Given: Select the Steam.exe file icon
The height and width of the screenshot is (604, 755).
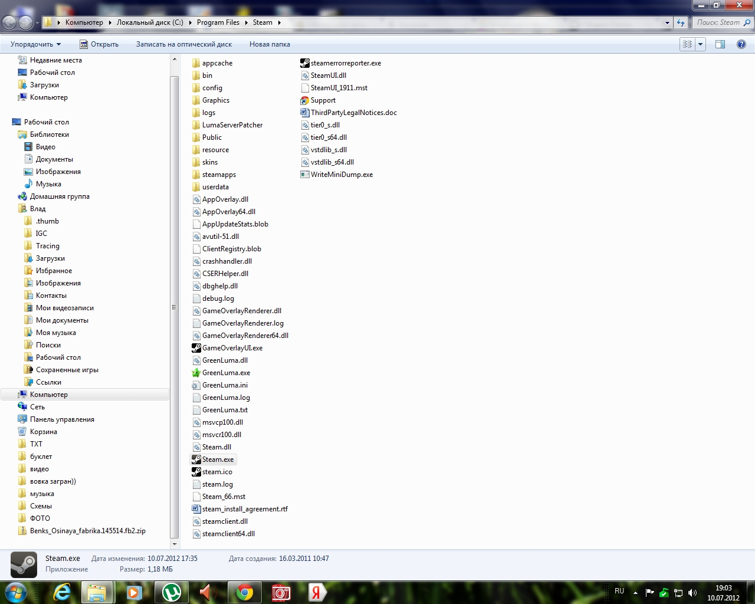Looking at the screenshot, I should tap(196, 459).
